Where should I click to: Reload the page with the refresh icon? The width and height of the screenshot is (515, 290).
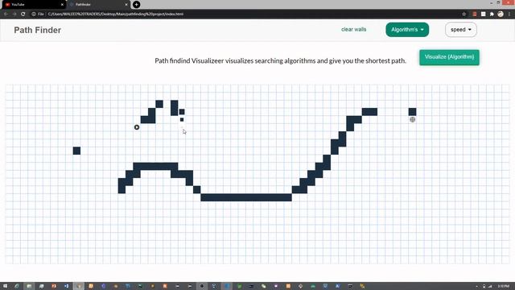click(23, 14)
